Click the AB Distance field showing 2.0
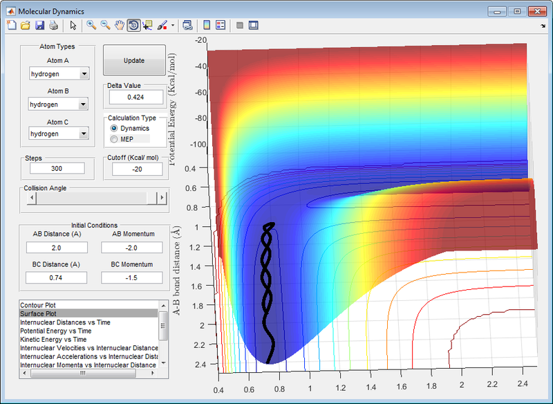553x404 pixels. 57,248
